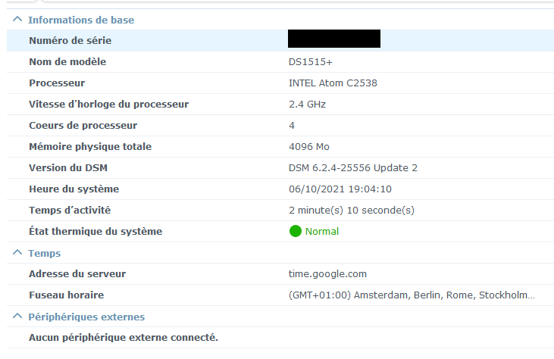Click the DSM 6.2.4-25556 Update 2 text
This screenshot has width=554, height=359.
353,167
